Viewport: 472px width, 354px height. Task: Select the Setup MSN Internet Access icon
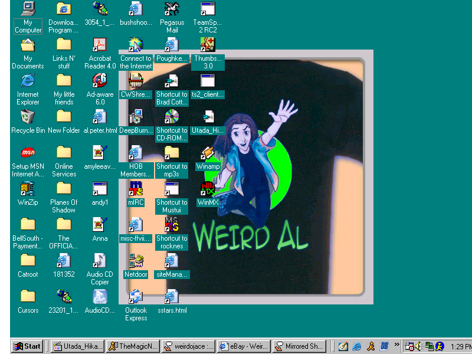click(28, 153)
